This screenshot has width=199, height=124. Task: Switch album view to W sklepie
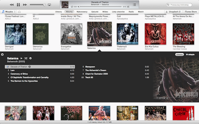click(x=190, y=55)
